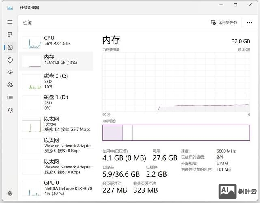260x203 pixels.
Task: Click the 31.8 GB graph maximum label
Action: tap(244, 50)
